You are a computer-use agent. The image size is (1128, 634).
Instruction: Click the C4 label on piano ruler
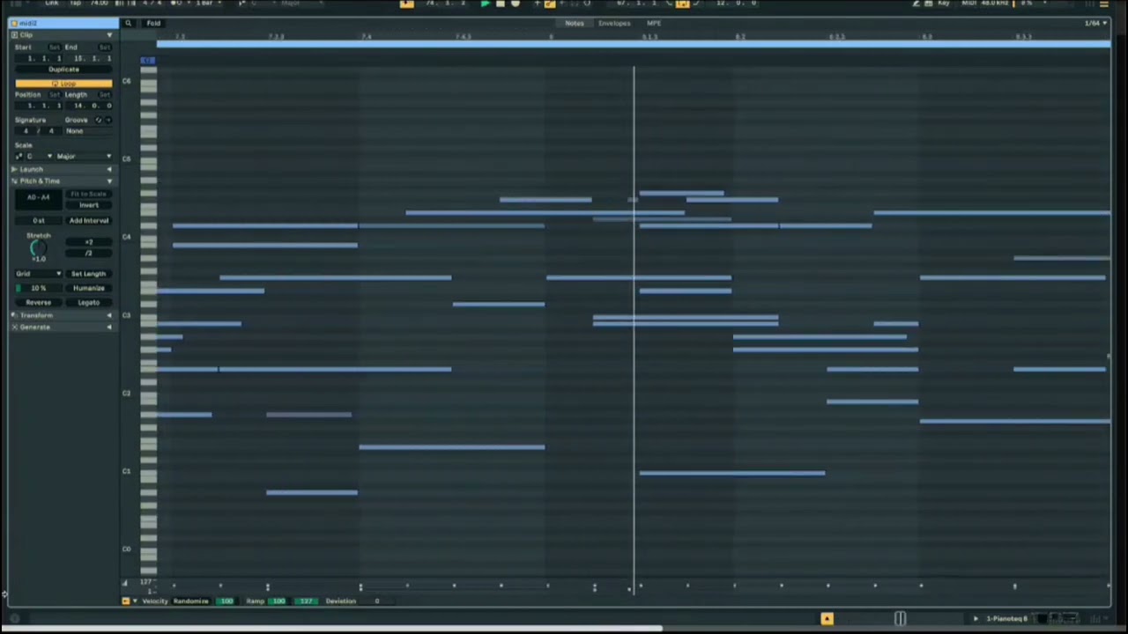coord(126,237)
